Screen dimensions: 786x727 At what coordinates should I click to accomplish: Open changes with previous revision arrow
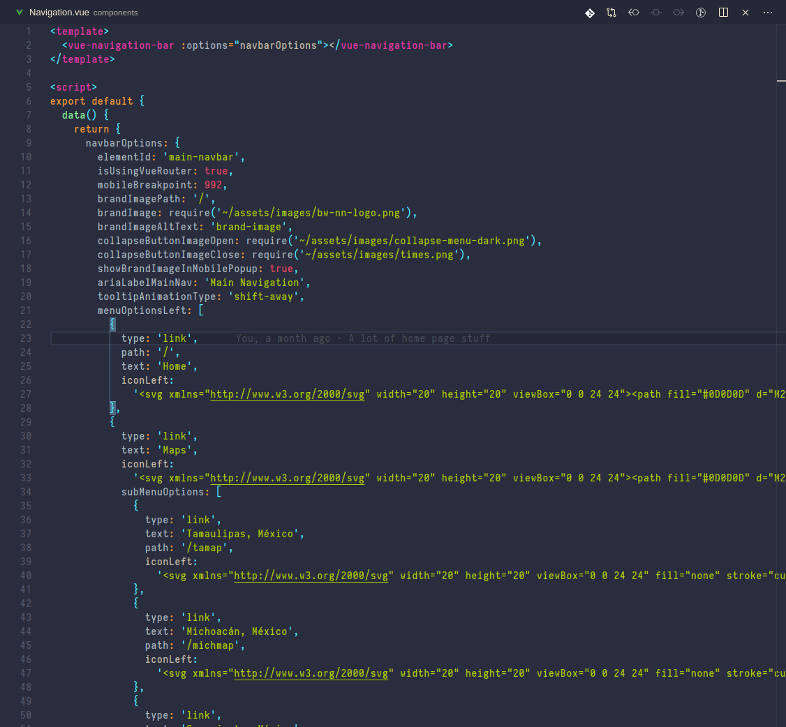[x=634, y=13]
